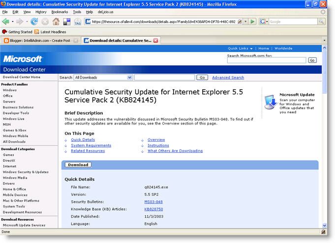Click the Microsoft logo
The image size is (335, 243).
(x=23, y=59)
